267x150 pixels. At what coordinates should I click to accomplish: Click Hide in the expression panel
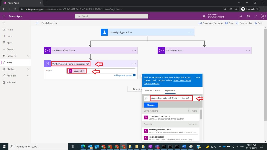point(198,77)
